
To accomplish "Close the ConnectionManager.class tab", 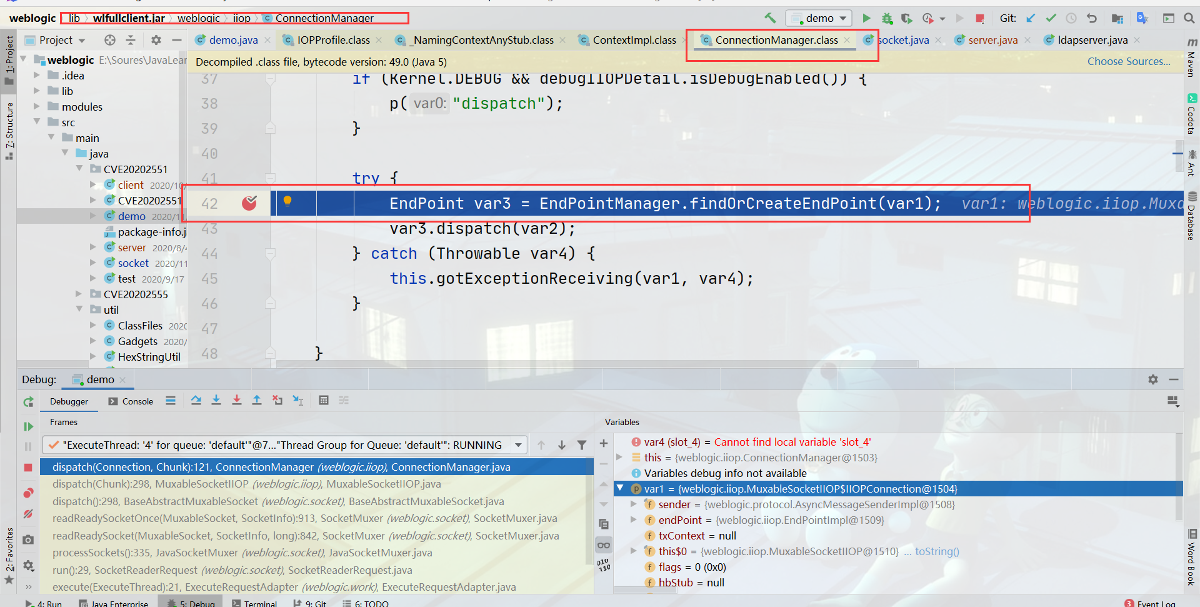I will pos(847,40).
